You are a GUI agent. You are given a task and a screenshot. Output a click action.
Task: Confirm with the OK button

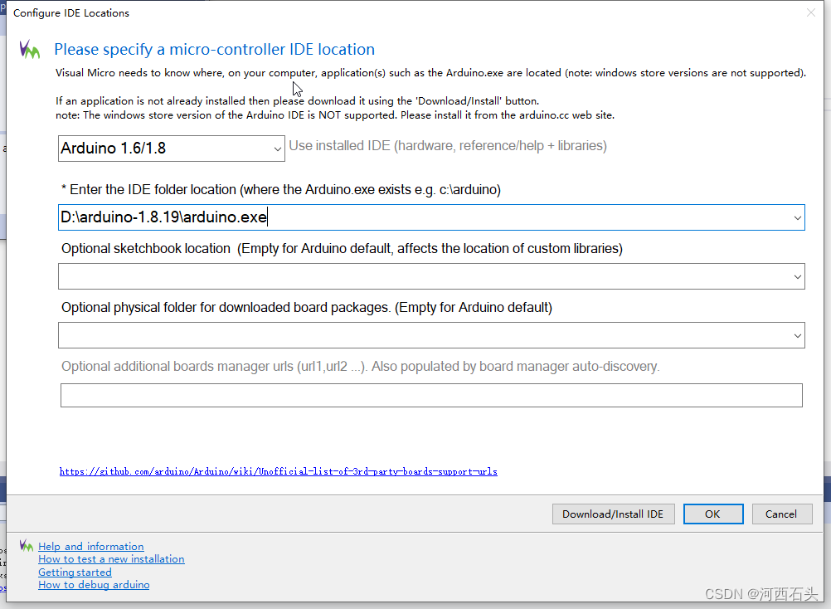coord(712,514)
